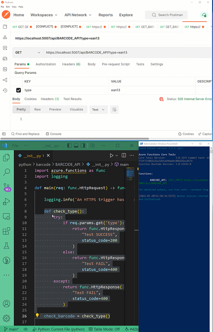This screenshot has height=332, width=213.
Task: Click the Search Postman field
Action: [167, 15]
